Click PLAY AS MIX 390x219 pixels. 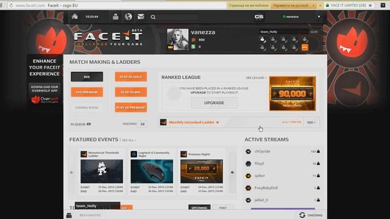pos(131,92)
